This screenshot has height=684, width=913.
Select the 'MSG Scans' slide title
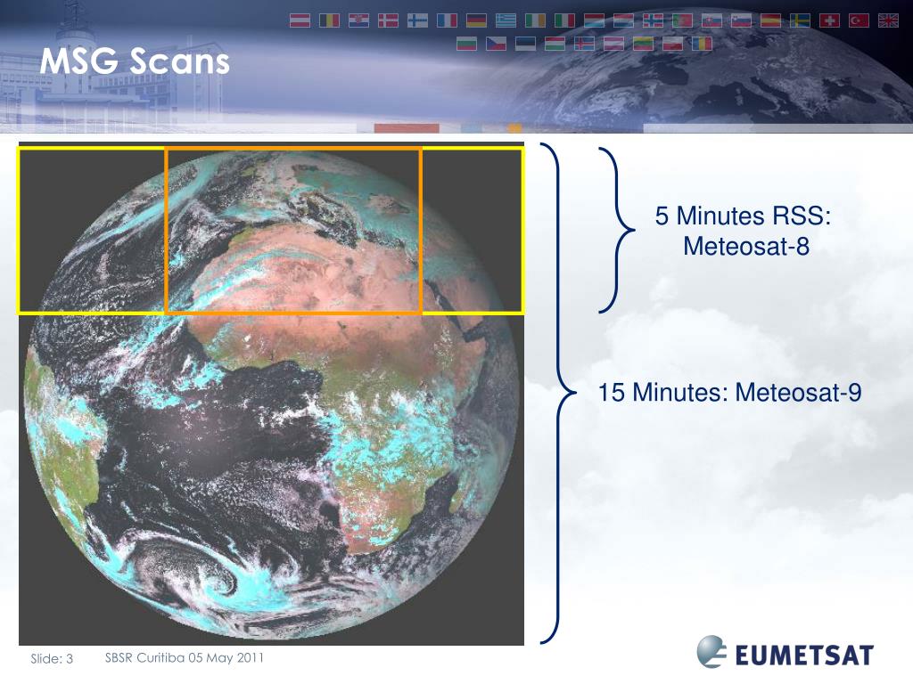tap(135, 61)
